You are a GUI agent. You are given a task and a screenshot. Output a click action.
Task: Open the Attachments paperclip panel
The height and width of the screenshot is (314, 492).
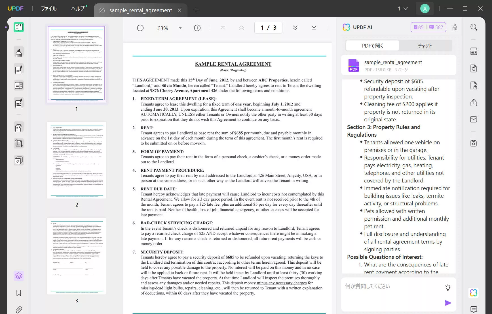pyautogui.click(x=19, y=310)
